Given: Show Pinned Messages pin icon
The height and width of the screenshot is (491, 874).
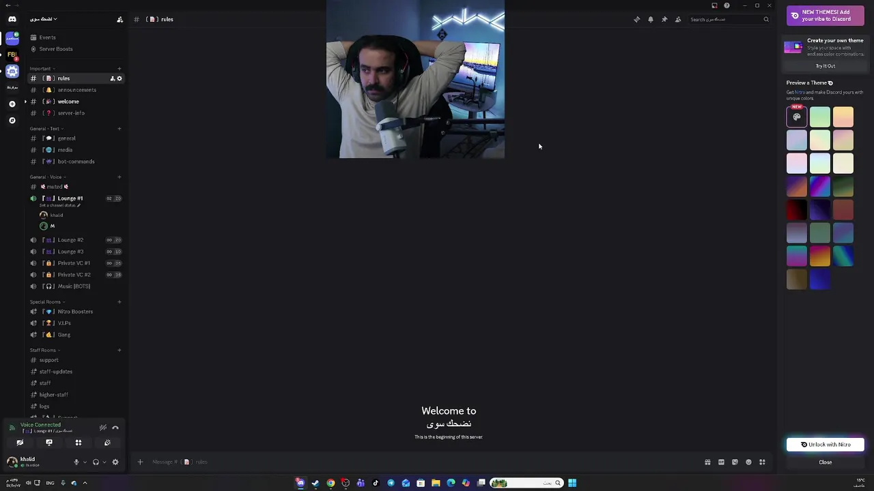Looking at the screenshot, I should pos(664,19).
